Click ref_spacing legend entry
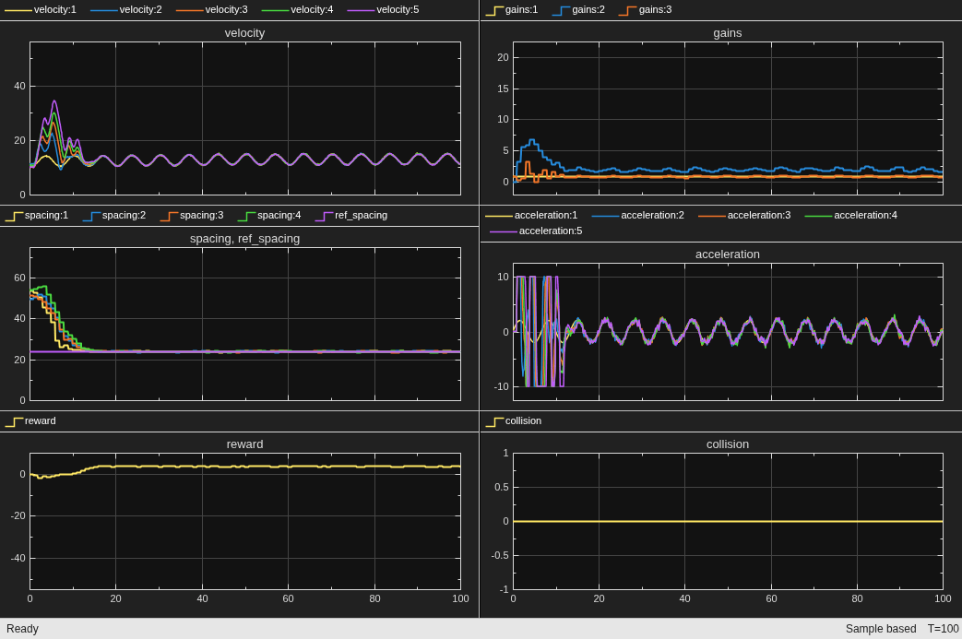 click(351, 215)
